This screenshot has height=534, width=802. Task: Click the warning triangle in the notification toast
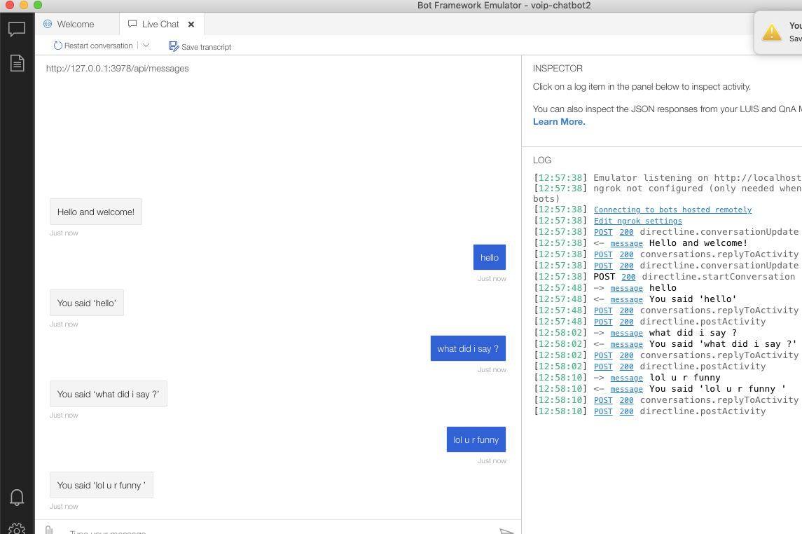click(x=771, y=31)
